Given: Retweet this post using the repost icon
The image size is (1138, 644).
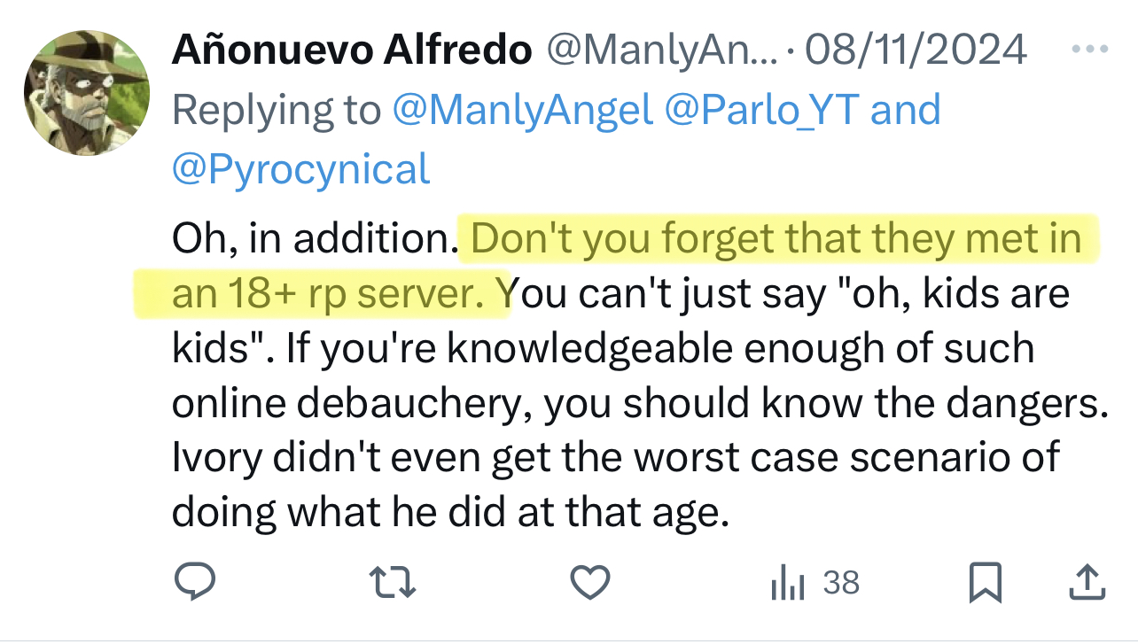Looking at the screenshot, I should (391, 582).
